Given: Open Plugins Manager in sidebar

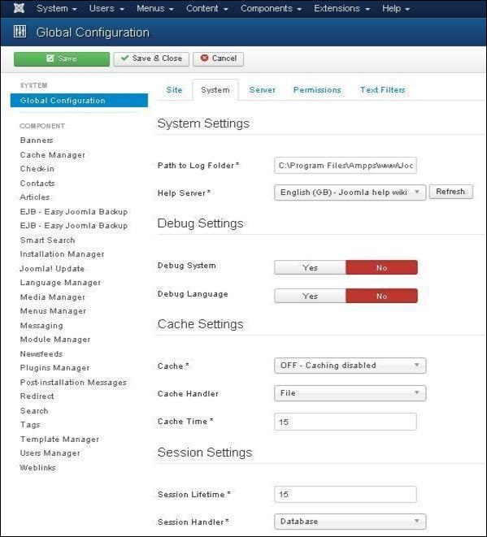Looking at the screenshot, I should pyautogui.click(x=54, y=368).
